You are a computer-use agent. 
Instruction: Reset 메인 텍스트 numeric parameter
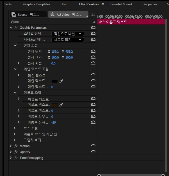93,87
